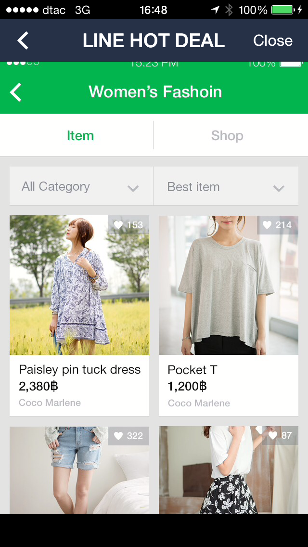The image size is (308, 547).
Task: Like the floral skirt item with 87 likes
Action: click(273, 435)
